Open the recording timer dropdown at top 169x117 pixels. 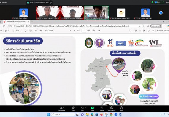click(x=163, y=2)
